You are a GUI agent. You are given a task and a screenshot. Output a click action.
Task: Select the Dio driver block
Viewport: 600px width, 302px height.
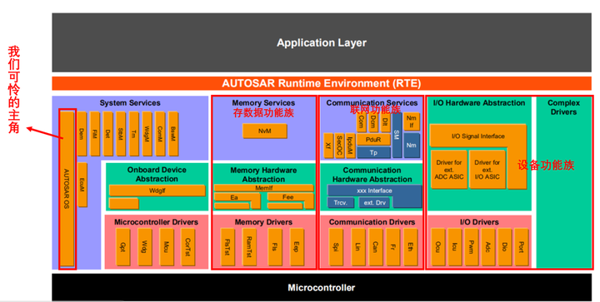pos(504,246)
